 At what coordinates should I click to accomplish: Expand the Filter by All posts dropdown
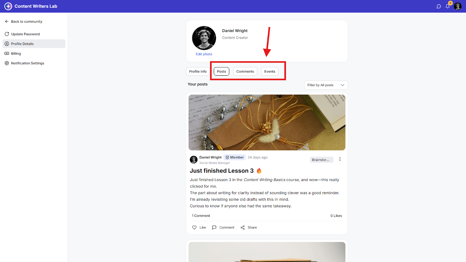(x=326, y=85)
